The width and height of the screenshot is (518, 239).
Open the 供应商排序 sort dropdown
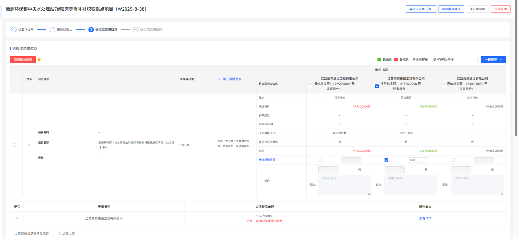click(454, 60)
